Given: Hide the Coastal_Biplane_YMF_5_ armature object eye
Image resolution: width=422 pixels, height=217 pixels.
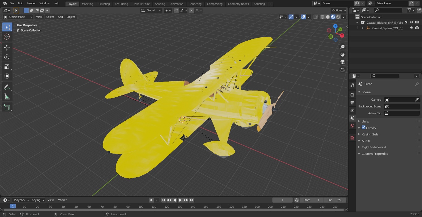Looking at the screenshot, I should click(411, 28).
